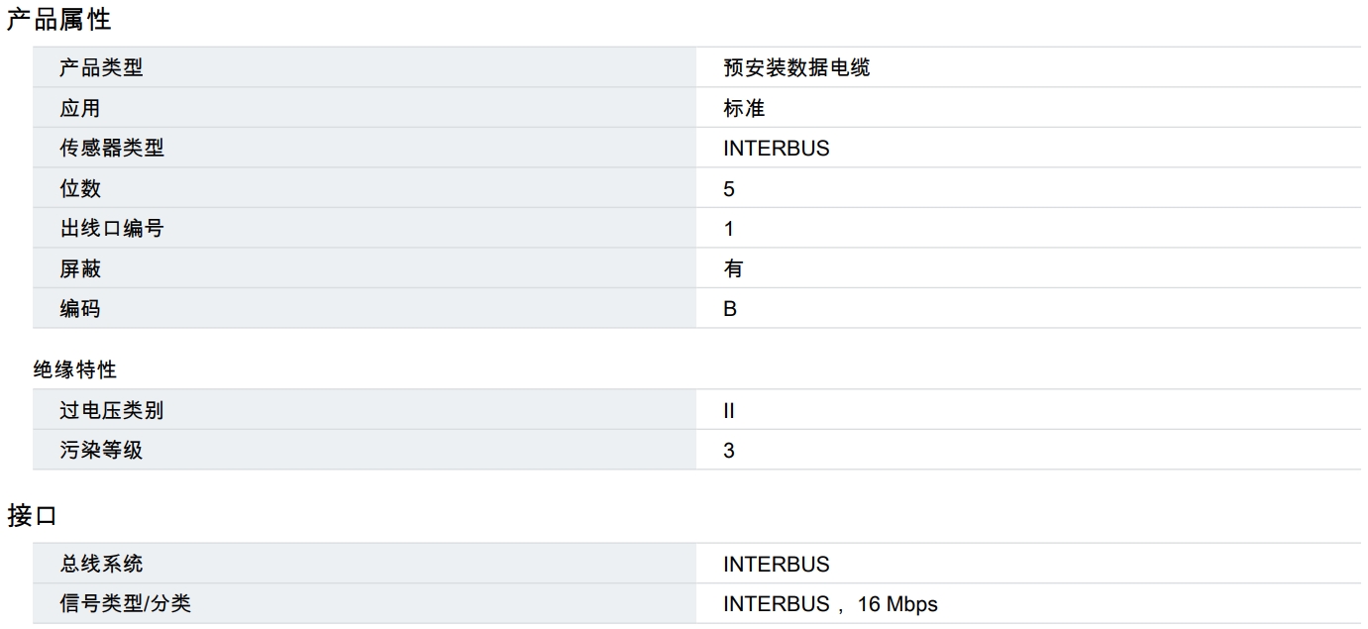Image resolution: width=1368 pixels, height=629 pixels.
Task: Select the 位数 row label
Action: 80,188
